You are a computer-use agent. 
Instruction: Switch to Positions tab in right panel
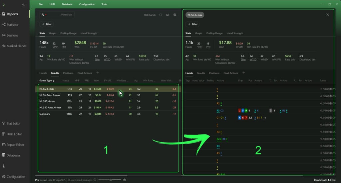coord(214,73)
